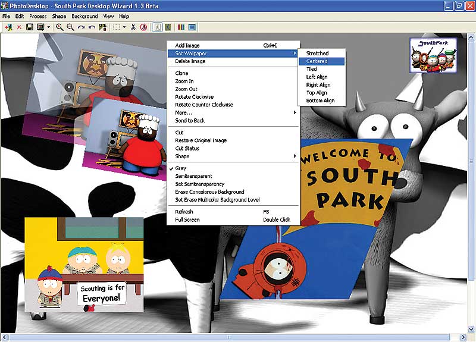Open the Background menu
This screenshot has width=476, height=342.
point(84,17)
